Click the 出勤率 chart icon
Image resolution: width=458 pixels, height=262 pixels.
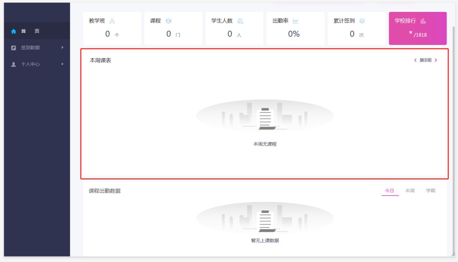coord(296,21)
